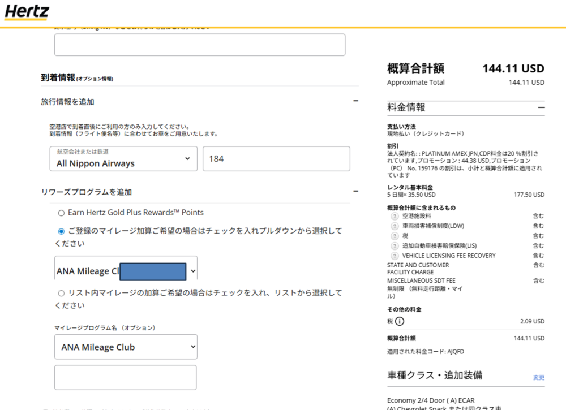
Task: Click help icon for Vehicle Licensing Fee Recovery
Action: click(x=395, y=256)
